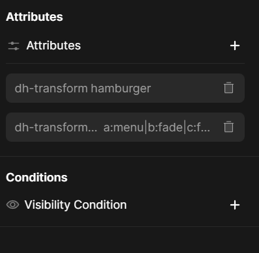Click the sliders icon beside Attributes

[x=14, y=46]
